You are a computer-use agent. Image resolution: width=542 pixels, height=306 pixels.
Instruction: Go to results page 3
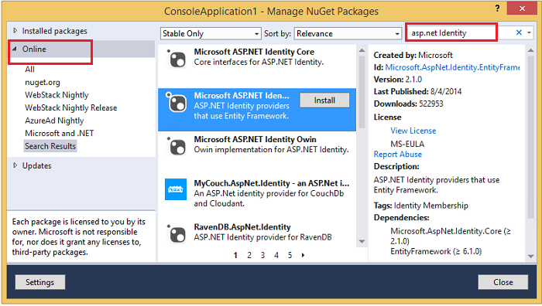coord(262,255)
